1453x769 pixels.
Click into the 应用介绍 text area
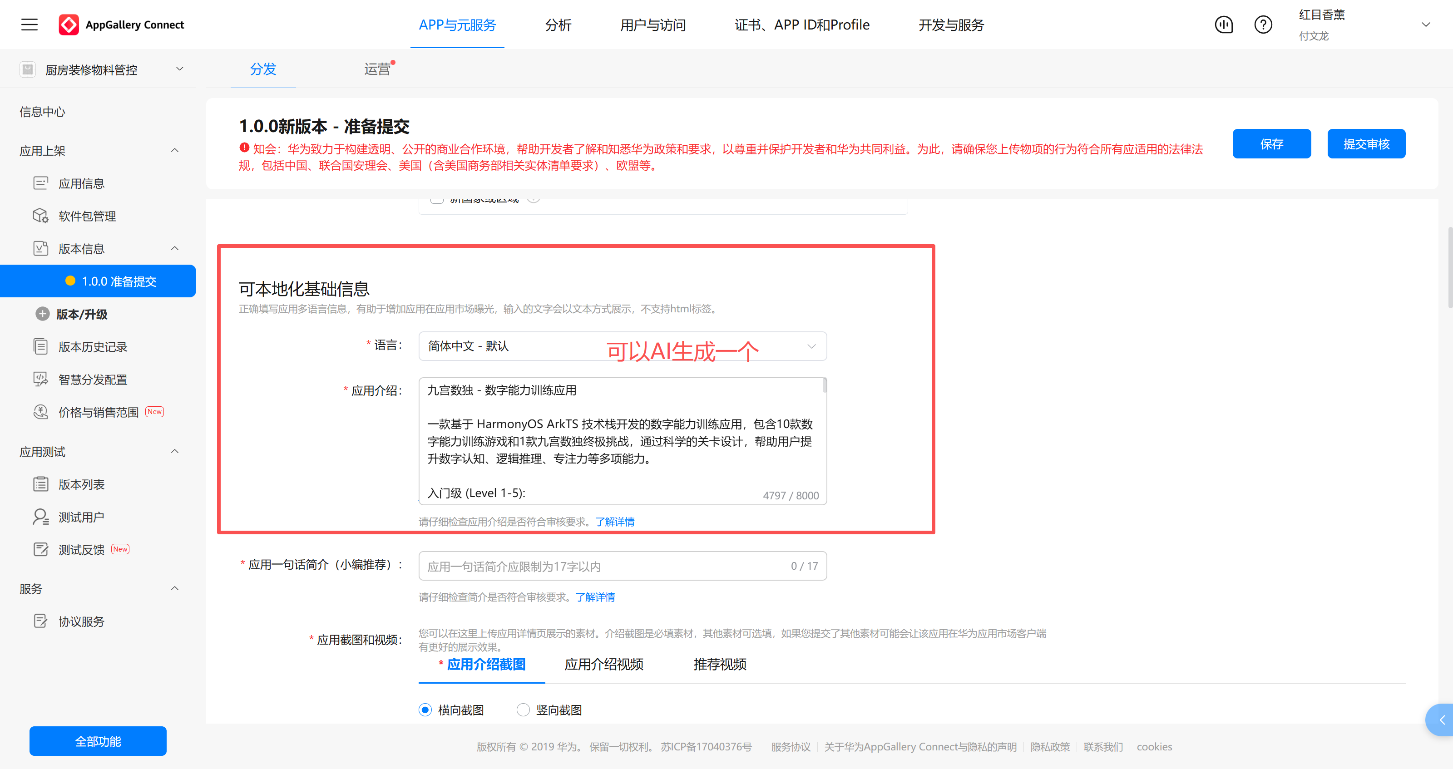click(623, 441)
